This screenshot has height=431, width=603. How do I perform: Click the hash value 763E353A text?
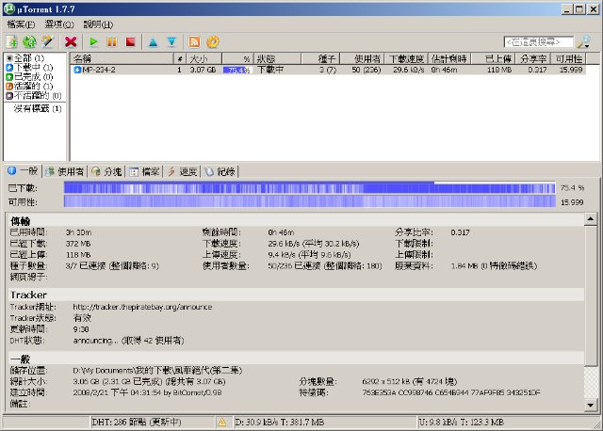pyautogui.click(x=451, y=392)
